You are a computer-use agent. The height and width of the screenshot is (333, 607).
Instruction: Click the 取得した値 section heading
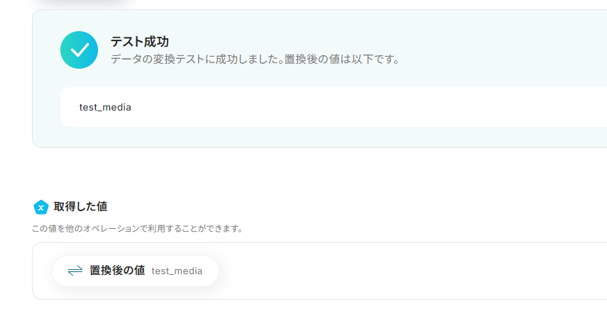(80, 207)
